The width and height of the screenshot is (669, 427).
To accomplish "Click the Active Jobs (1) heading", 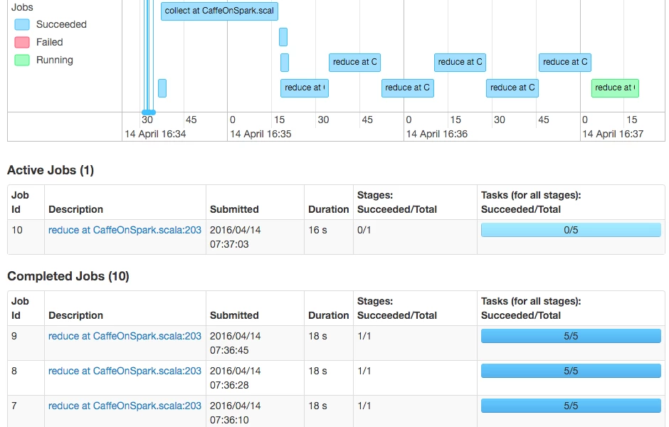I will coord(51,170).
